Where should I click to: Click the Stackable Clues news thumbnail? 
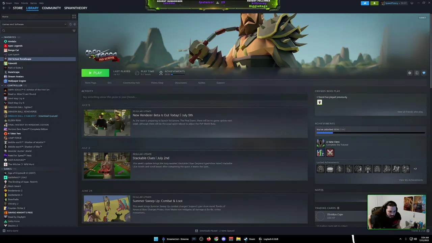[107, 166]
